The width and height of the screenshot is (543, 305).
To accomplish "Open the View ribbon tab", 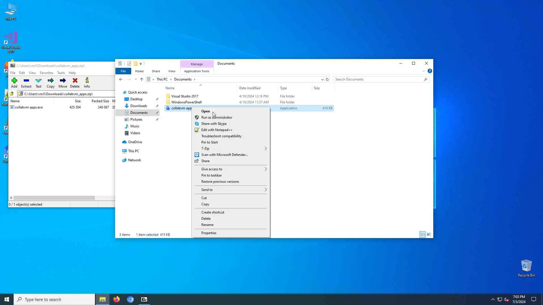I will 172,71.
